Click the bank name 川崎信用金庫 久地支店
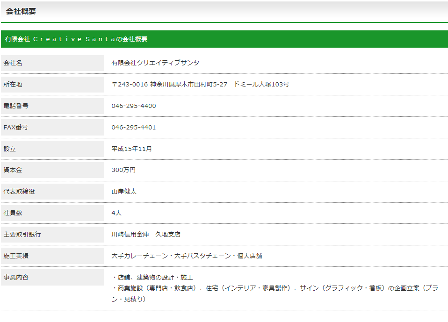Viewport: 448px width, 322px height. (146, 234)
